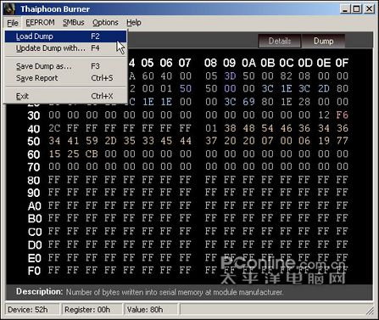
Task: Switch to the Dump tab
Action: 323,42
